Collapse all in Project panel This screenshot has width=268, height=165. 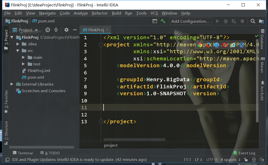pos(56,30)
